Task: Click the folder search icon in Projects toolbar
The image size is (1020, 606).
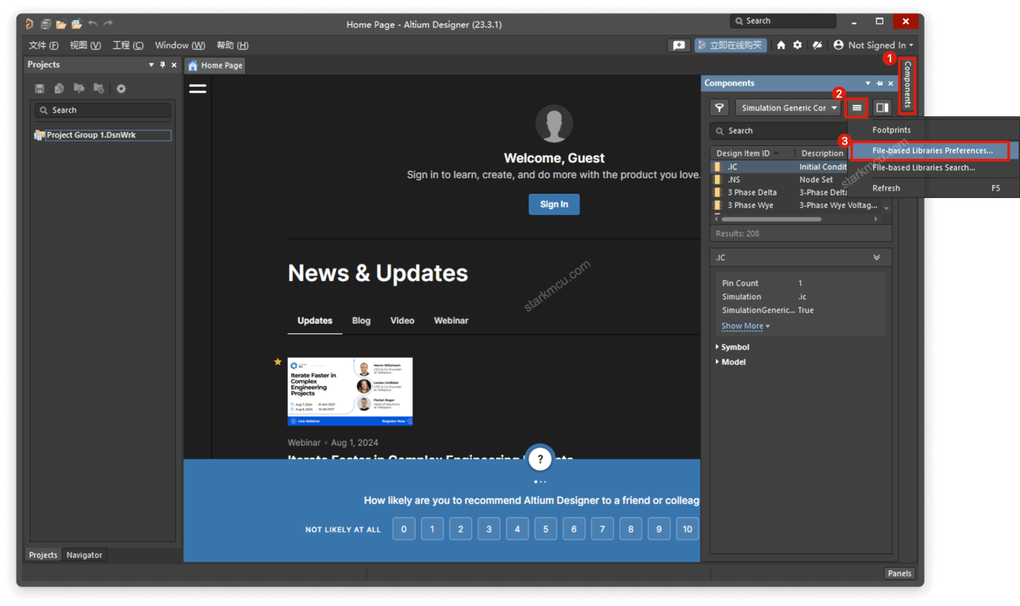Action: pos(79,88)
